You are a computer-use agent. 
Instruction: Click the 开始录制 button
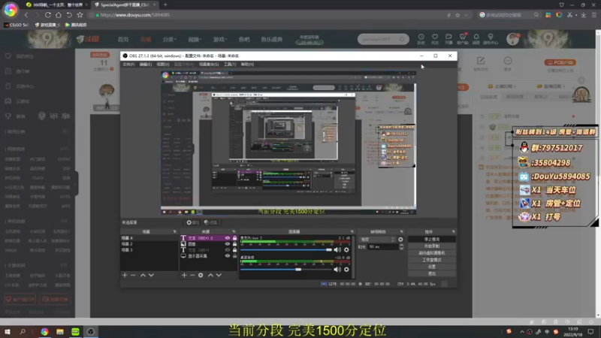coord(431,246)
